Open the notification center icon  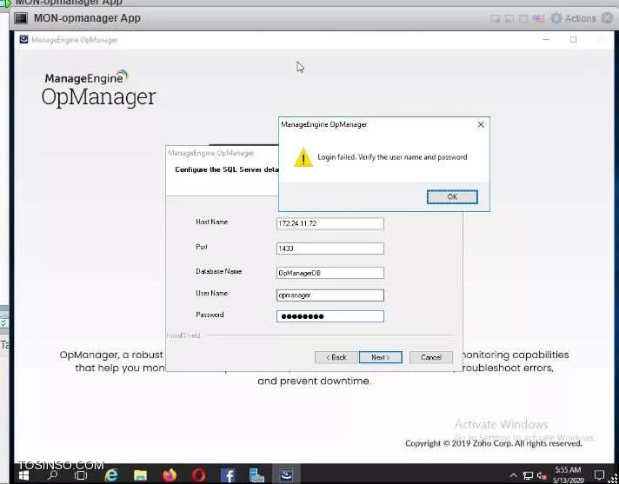(x=599, y=475)
